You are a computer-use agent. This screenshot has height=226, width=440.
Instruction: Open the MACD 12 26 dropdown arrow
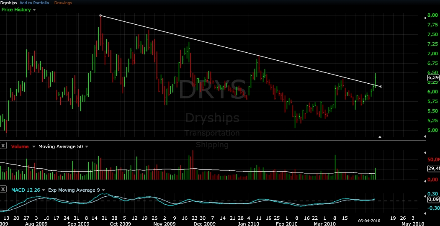43,190
